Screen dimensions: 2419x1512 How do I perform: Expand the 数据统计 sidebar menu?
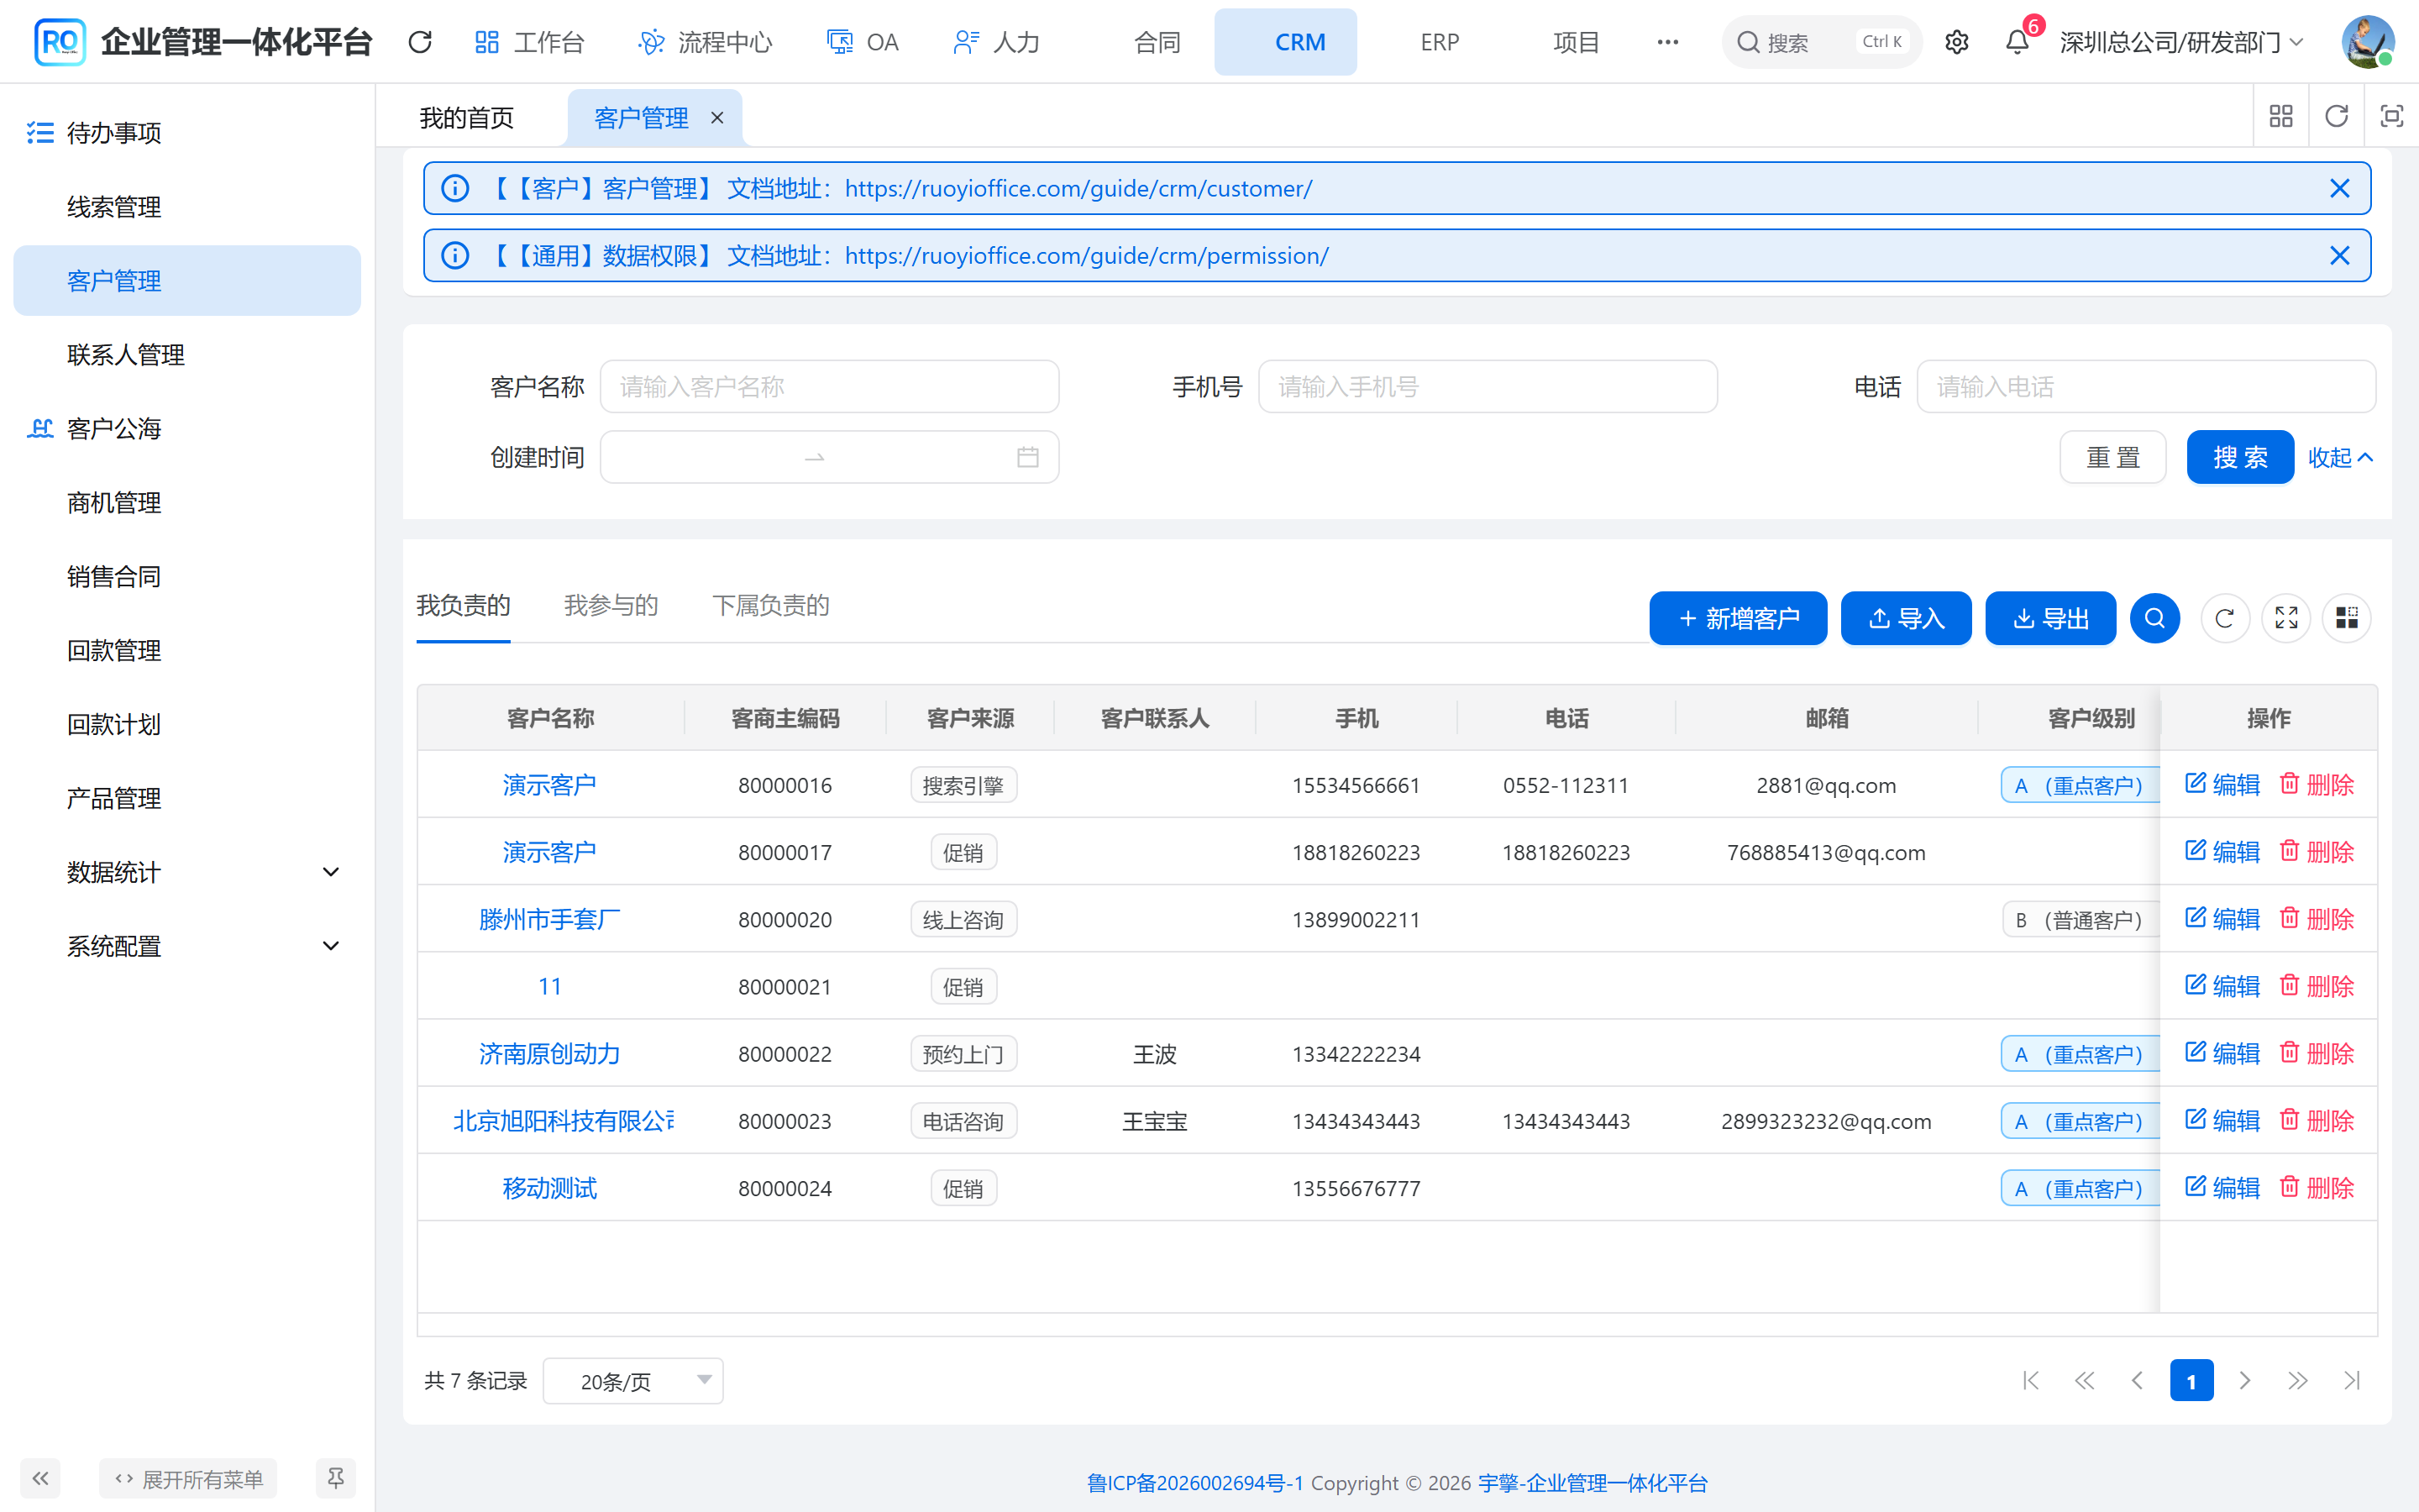(187, 872)
